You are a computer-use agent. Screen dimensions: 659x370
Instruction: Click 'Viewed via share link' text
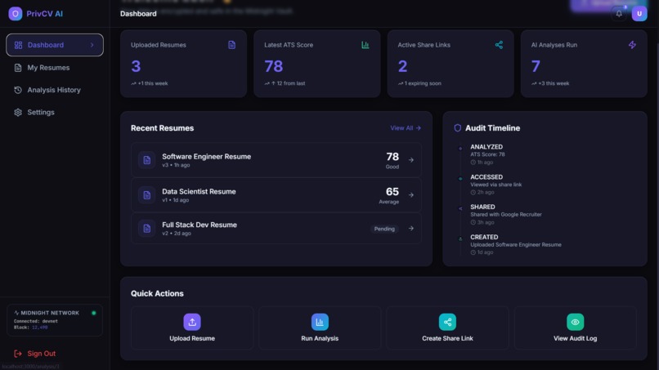[x=496, y=185]
